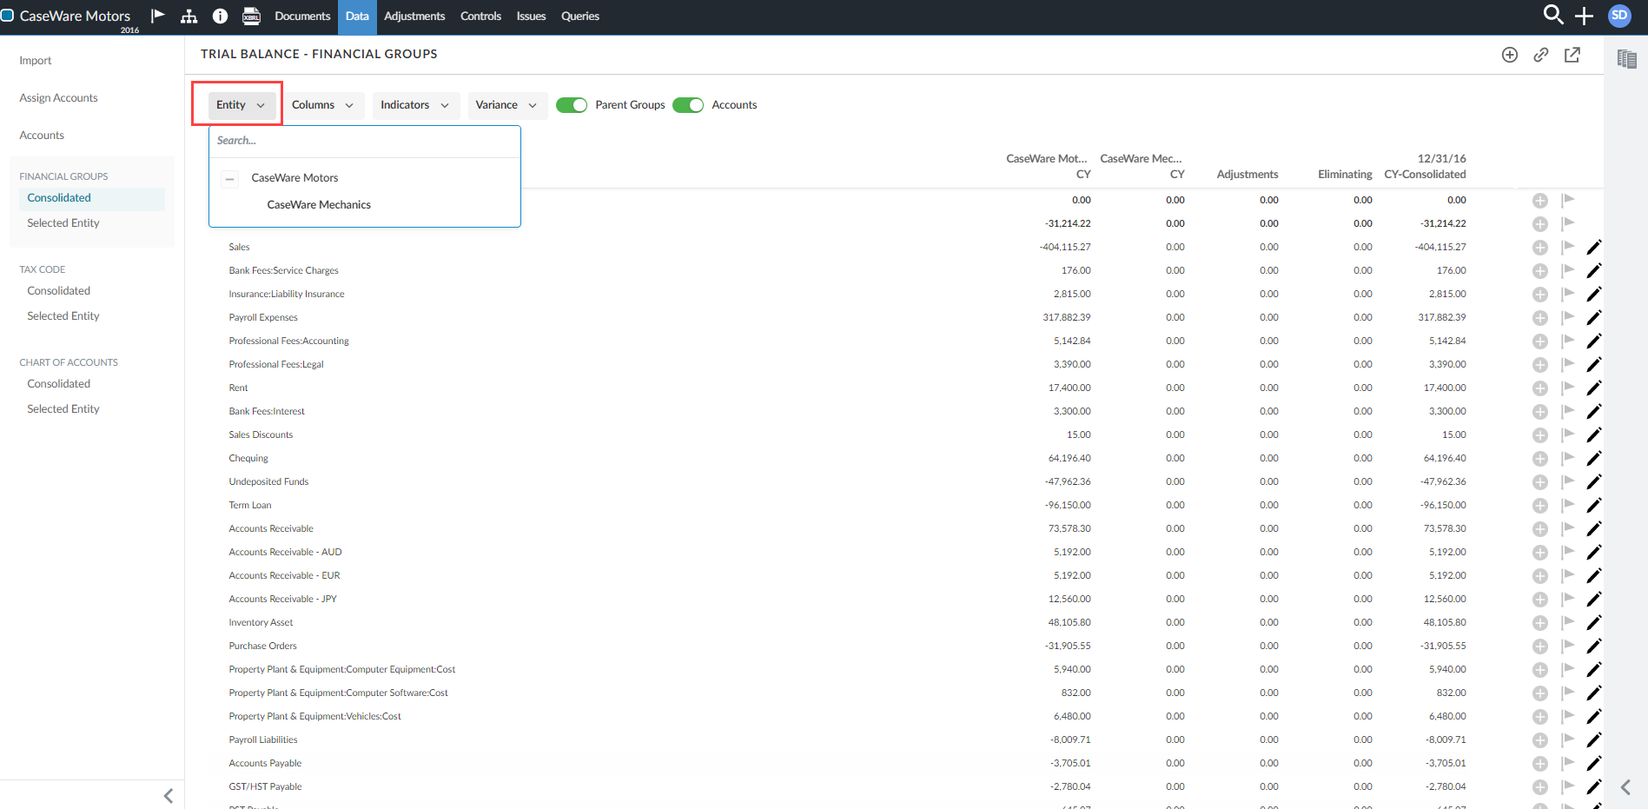Image resolution: width=1648 pixels, height=809 pixels.
Task: Toggle the Parent Groups switch
Action: [x=572, y=105]
